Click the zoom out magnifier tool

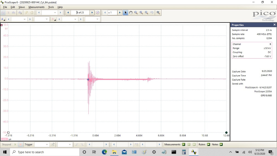(x=146, y=12)
